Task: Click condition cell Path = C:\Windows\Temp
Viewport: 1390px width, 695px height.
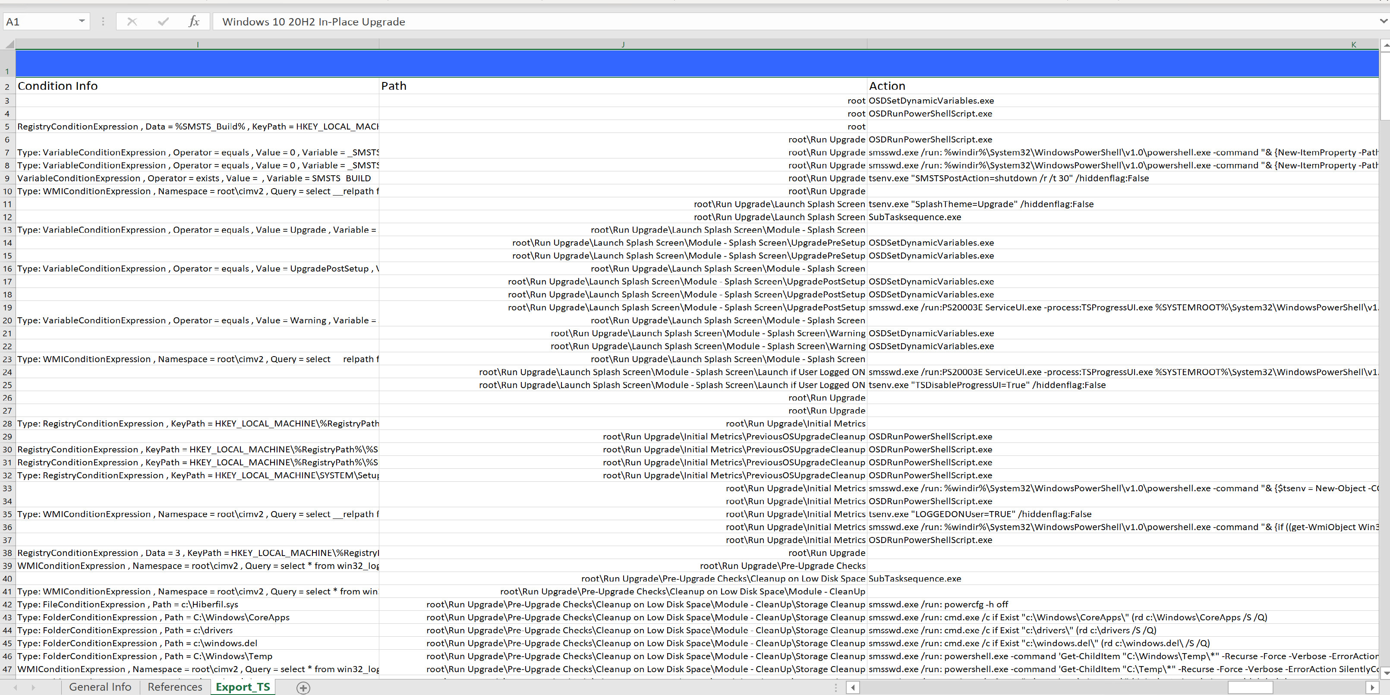Action: (x=198, y=656)
